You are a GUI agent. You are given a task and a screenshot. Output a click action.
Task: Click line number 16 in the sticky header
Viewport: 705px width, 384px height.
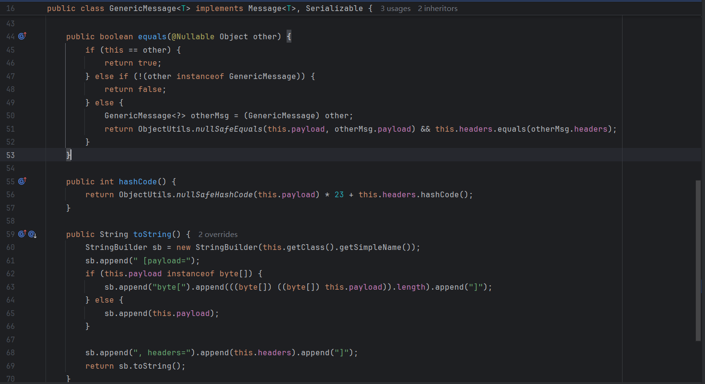(x=11, y=9)
